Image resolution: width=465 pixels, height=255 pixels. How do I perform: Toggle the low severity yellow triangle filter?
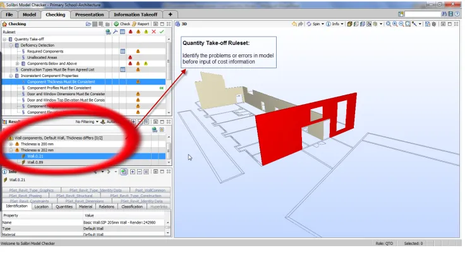click(146, 32)
